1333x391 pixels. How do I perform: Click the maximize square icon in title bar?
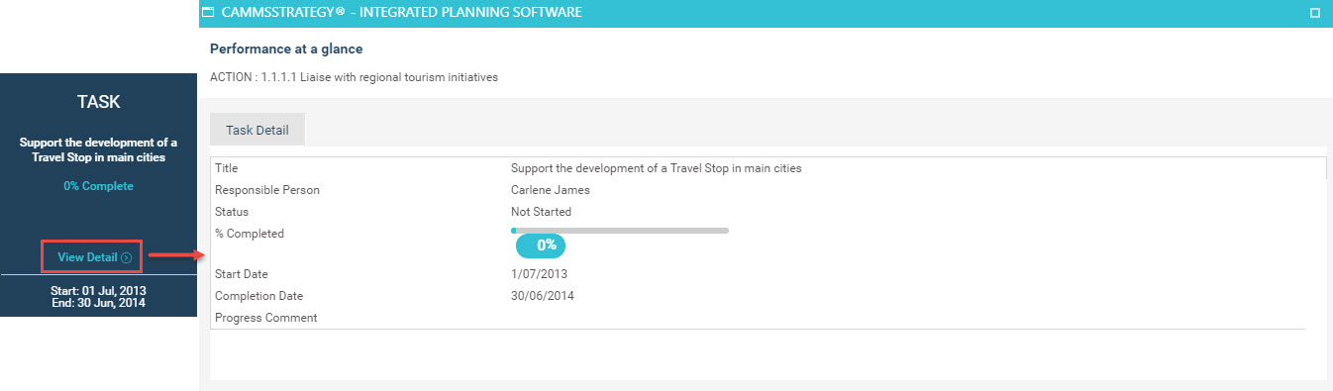[x=1315, y=13]
